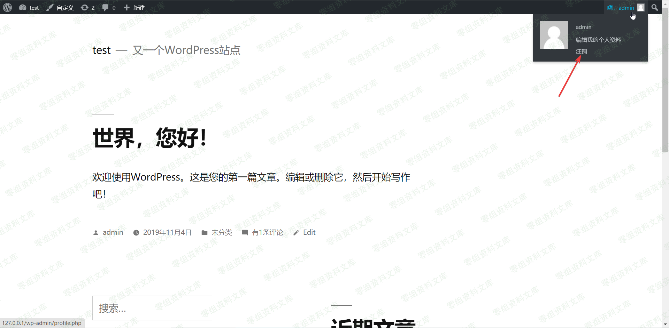The height and width of the screenshot is (328, 669).
Task: Click the large admin avatar thumbnail
Action: click(554, 35)
